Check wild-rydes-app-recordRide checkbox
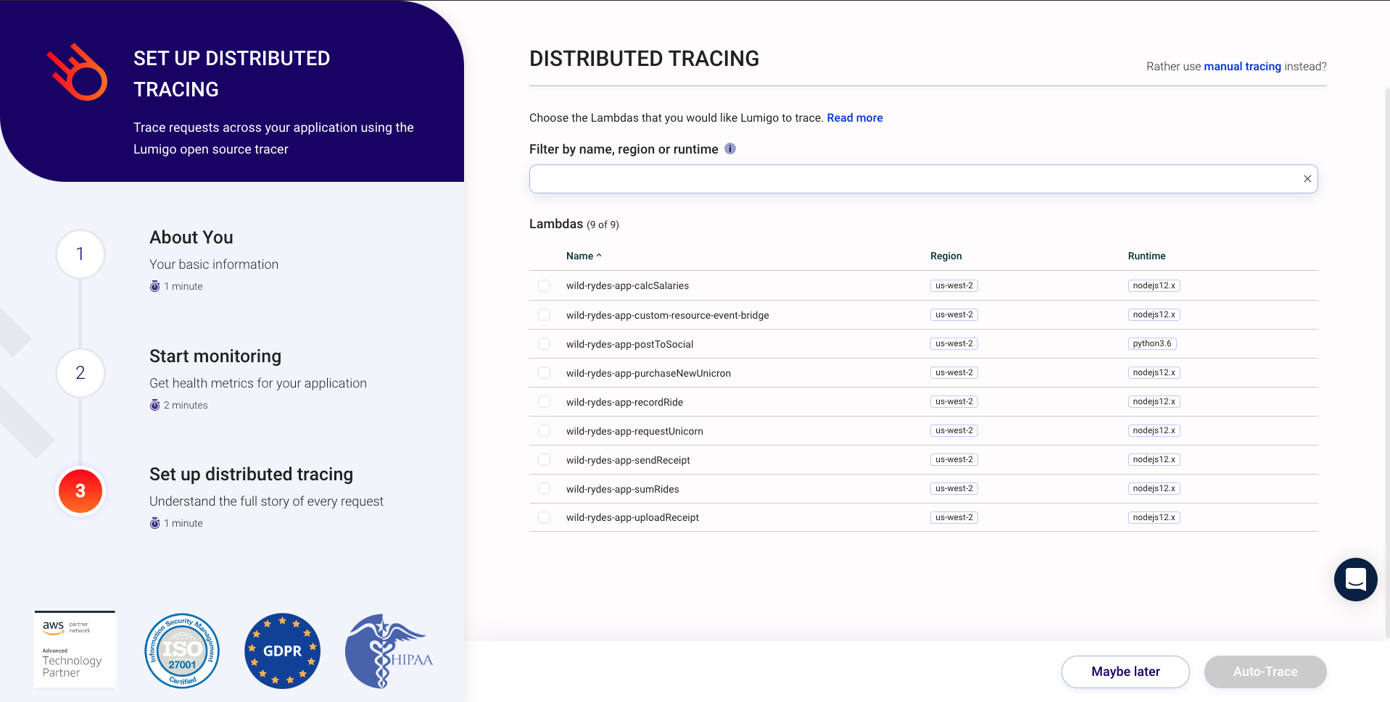This screenshot has width=1390, height=702. pyautogui.click(x=544, y=401)
